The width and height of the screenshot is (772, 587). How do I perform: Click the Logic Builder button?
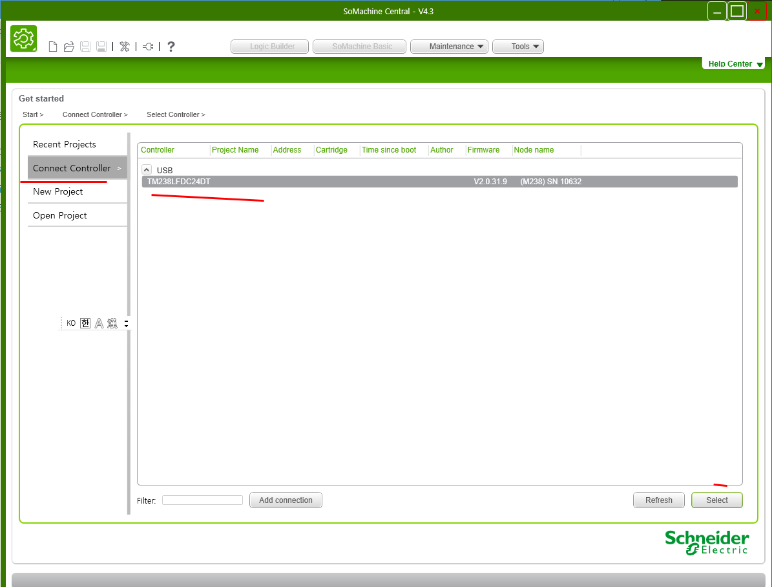click(x=270, y=47)
